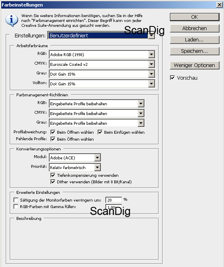Enable Sättigung der Monitorfarben verringern checkbox
Screen dimensions: 224x267
pos(16,200)
